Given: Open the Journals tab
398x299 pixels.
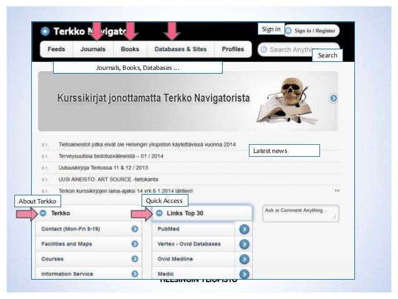Looking at the screenshot, I should (x=93, y=49).
